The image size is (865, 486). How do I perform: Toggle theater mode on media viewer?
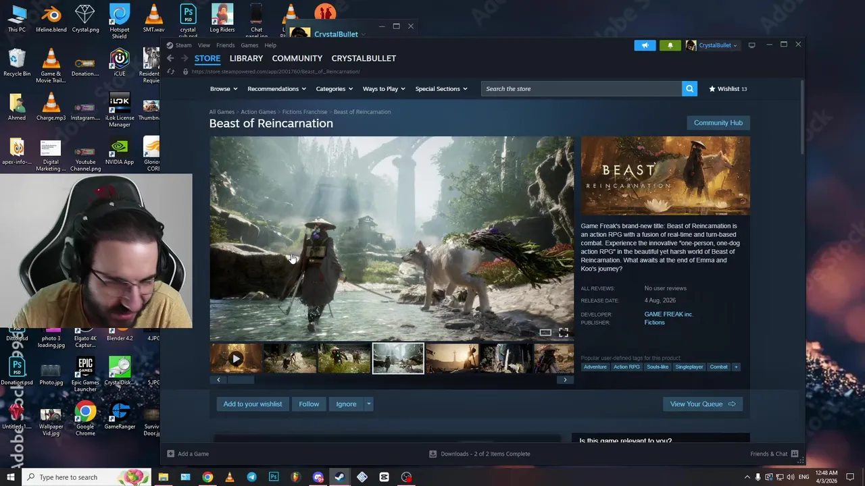tap(545, 332)
